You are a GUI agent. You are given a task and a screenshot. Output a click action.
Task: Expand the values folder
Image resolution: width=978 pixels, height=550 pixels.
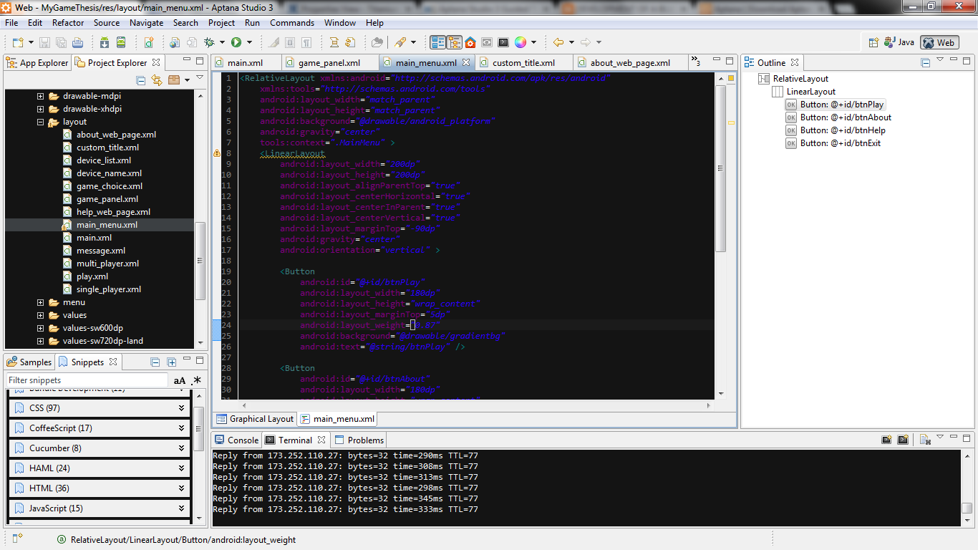pos(41,315)
